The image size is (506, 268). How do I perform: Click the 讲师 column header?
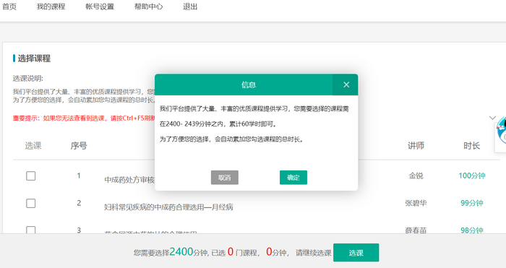(416, 146)
